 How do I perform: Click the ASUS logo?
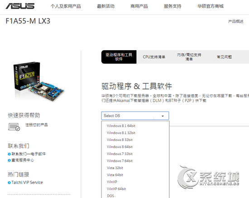[20, 6]
